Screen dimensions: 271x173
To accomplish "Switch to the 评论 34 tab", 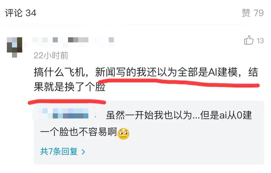I will (21, 13).
